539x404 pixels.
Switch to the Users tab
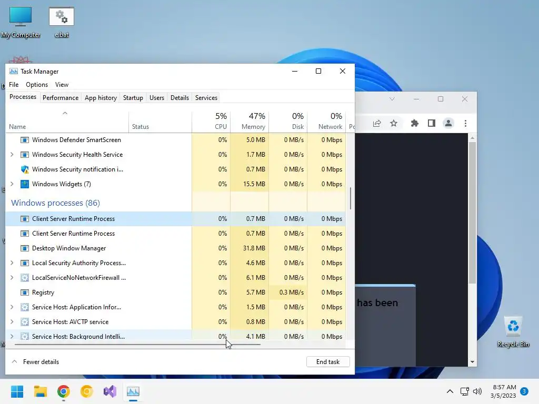[x=157, y=98]
